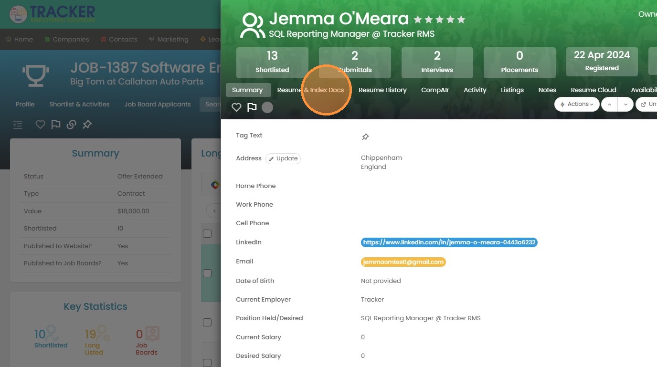Open the Actions dropdown
The width and height of the screenshot is (657, 367).
pos(577,104)
